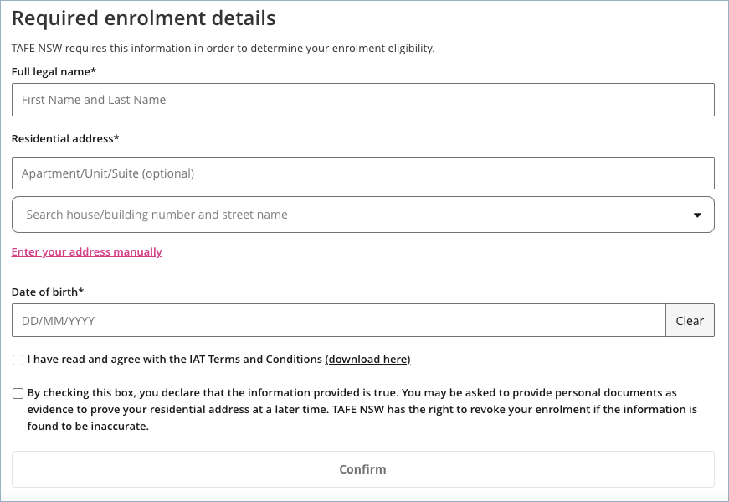Click the 'By checking this box' declaration text
This screenshot has width=729, height=502.
coord(362,409)
